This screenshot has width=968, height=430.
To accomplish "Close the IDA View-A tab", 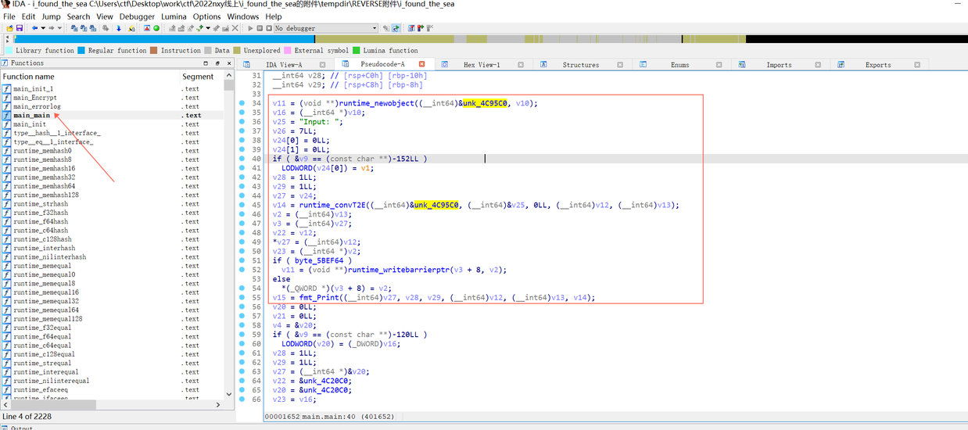I will pyautogui.click(x=323, y=64).
